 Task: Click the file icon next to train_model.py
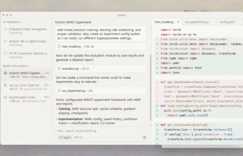(59, 46)
